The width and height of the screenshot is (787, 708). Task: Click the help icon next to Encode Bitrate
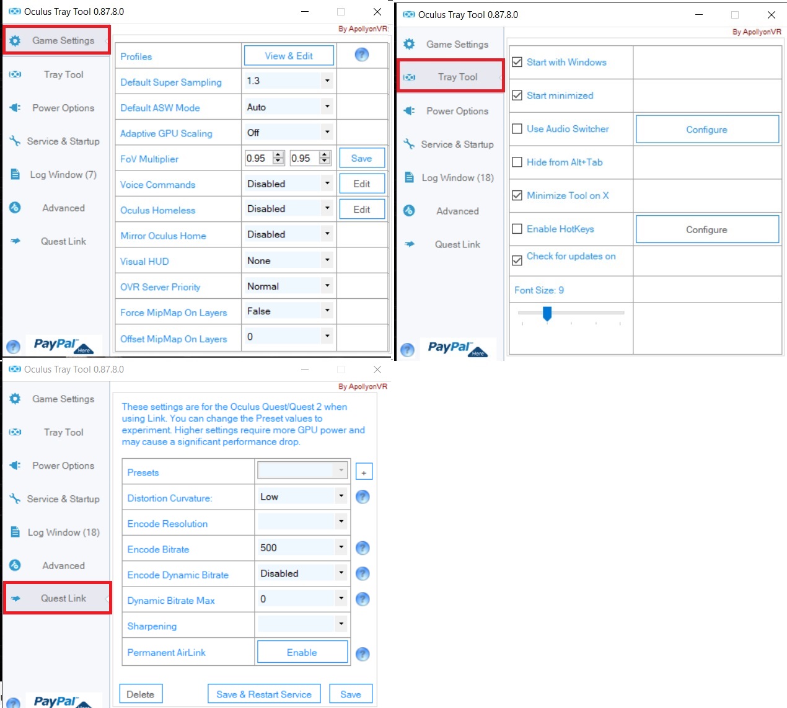click(x=363, y=548)
